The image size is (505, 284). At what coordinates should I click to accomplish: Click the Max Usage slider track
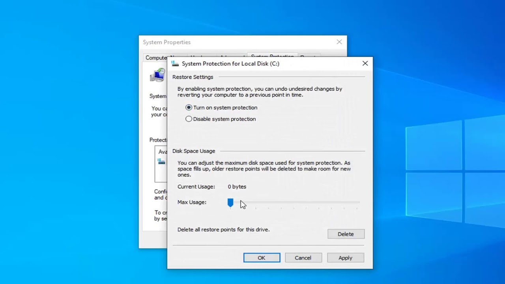click(x=294, y=202)
